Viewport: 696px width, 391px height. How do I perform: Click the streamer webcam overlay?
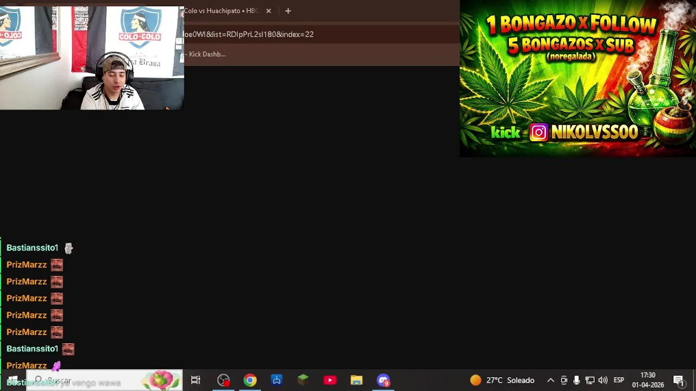(x=92, y=58)
